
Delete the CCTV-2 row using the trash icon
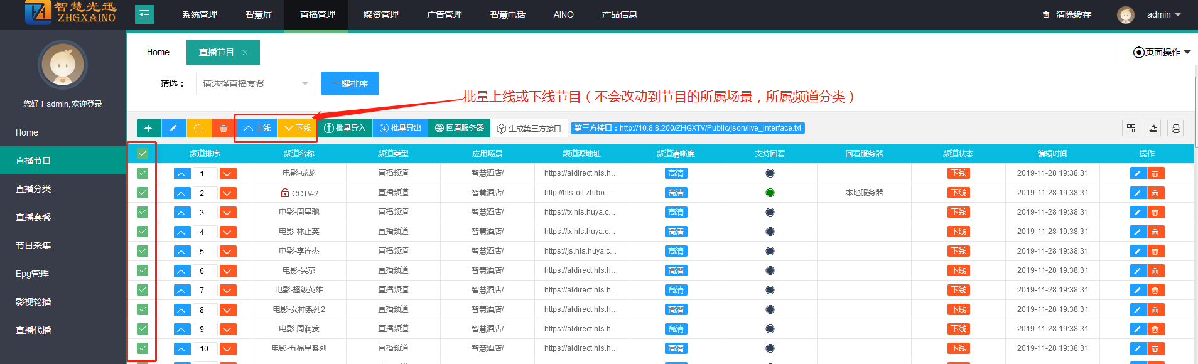[1155, 193]
